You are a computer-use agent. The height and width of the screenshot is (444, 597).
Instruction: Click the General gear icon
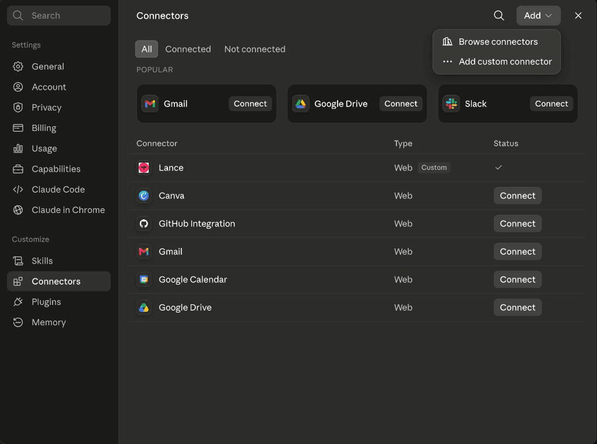pyautogui.click(x=18, y=66)
